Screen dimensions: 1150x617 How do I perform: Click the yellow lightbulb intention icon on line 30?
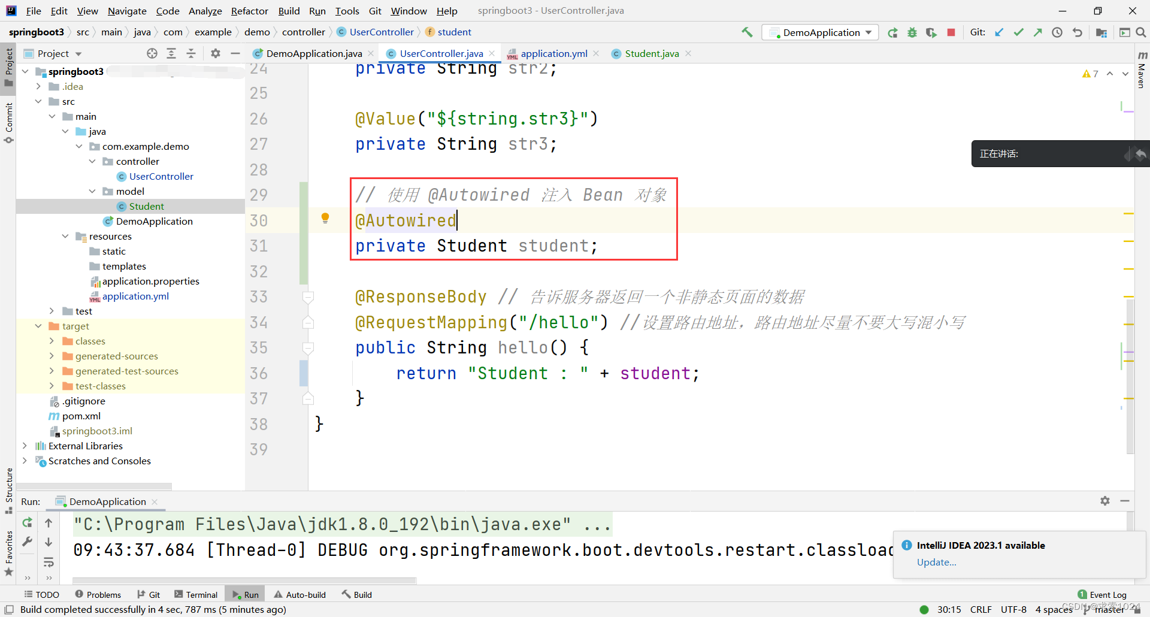coord(325,219)
